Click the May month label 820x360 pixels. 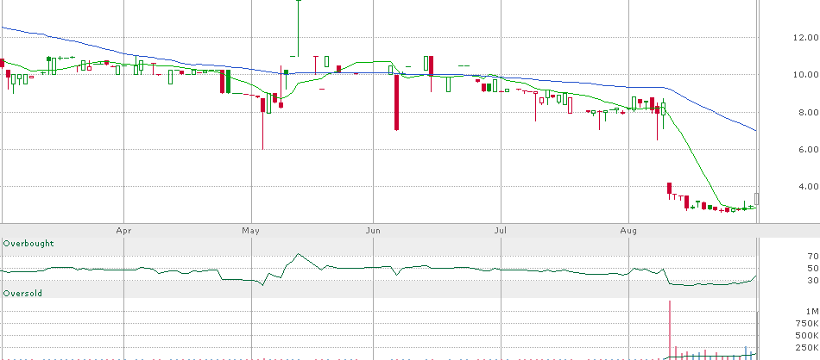point(250,230)
